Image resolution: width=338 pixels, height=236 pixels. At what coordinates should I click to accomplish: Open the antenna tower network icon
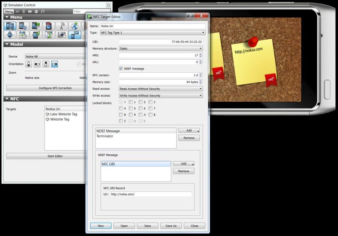(62, 26)
